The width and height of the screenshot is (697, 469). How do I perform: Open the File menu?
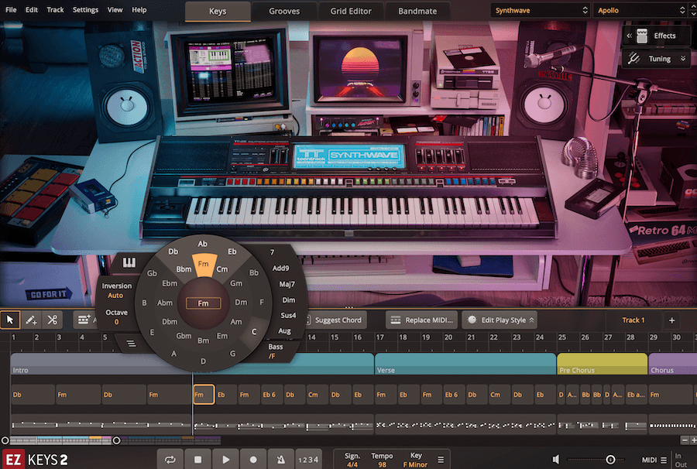[11, 10]
